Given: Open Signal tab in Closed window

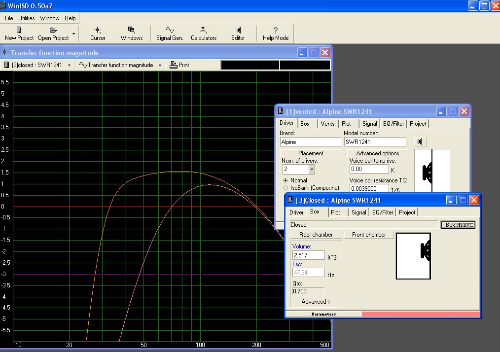Looking at the screenshot, I should coord(359,212).
